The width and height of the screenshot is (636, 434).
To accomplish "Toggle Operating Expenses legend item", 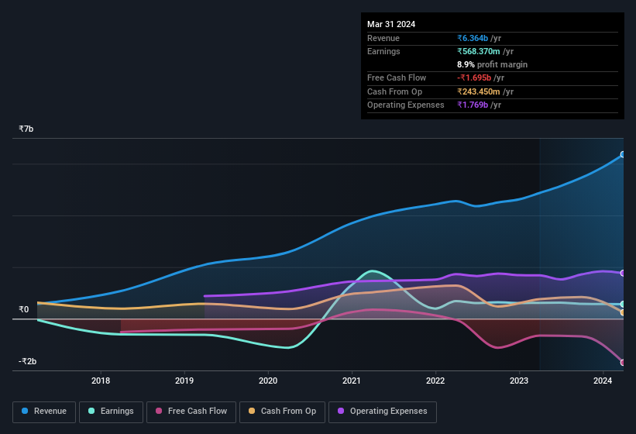I will [x=382, y=412].
